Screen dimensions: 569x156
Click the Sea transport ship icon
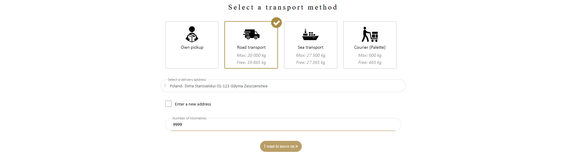pos(310,34)
